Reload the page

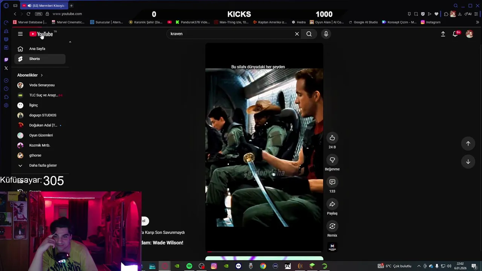pyautogui.click(x=28, y=14)
